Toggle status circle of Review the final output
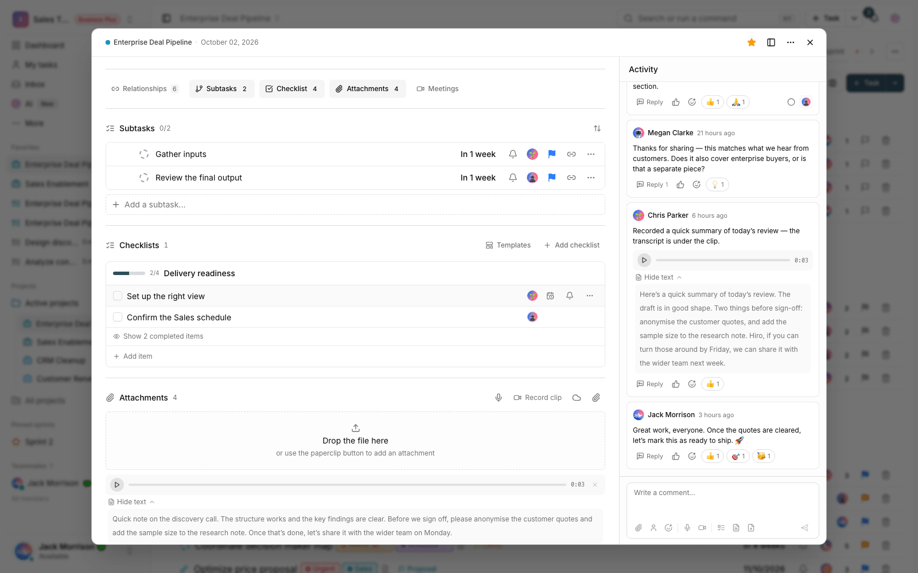The height and width of the screenshot is (573, 918). point(144,178)
